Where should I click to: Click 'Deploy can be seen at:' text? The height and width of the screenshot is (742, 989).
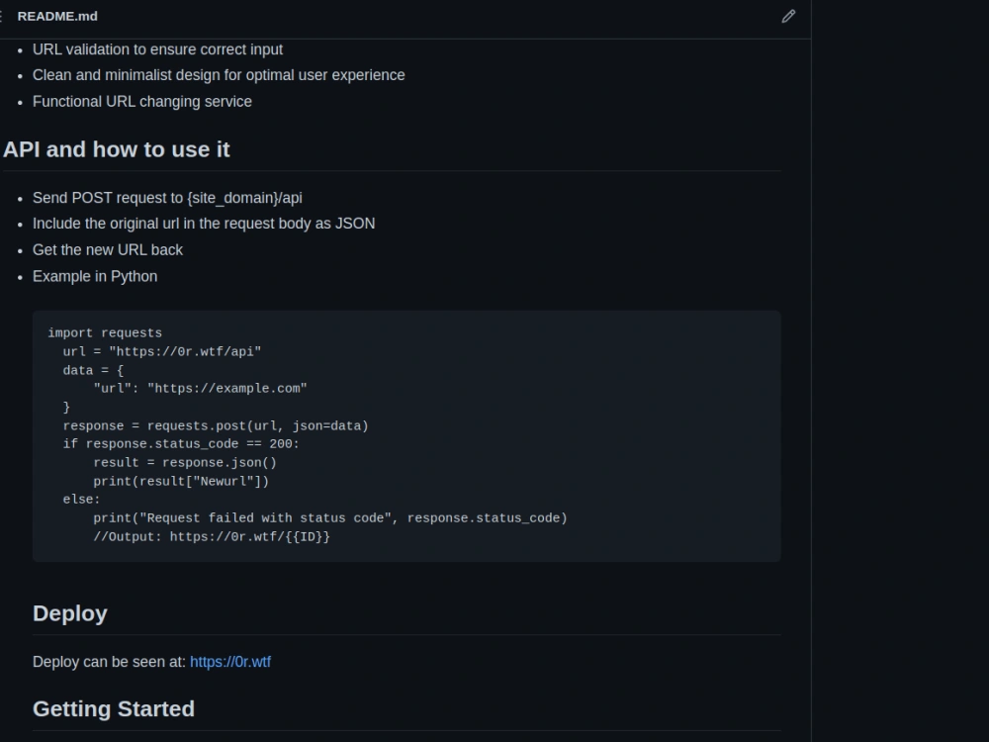109,662
